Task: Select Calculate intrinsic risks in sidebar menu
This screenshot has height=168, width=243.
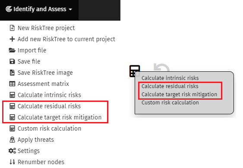Action: point(49,95)
